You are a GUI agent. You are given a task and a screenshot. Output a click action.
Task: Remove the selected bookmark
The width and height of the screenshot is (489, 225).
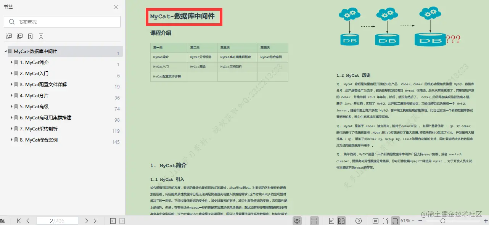(40, 36)
